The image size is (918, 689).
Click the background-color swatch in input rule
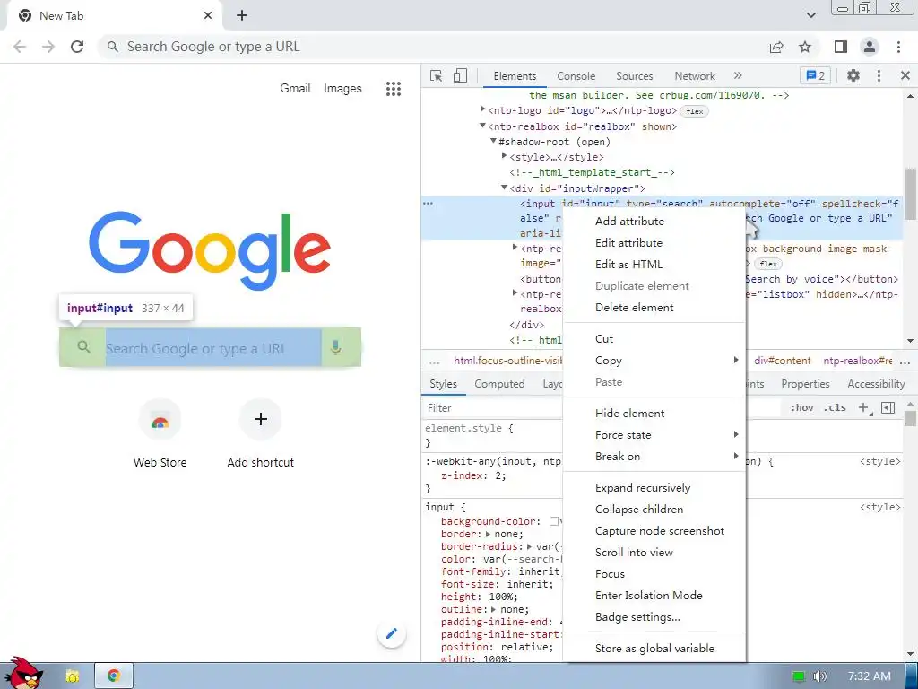pyautogui.click(x=553, y=521)
